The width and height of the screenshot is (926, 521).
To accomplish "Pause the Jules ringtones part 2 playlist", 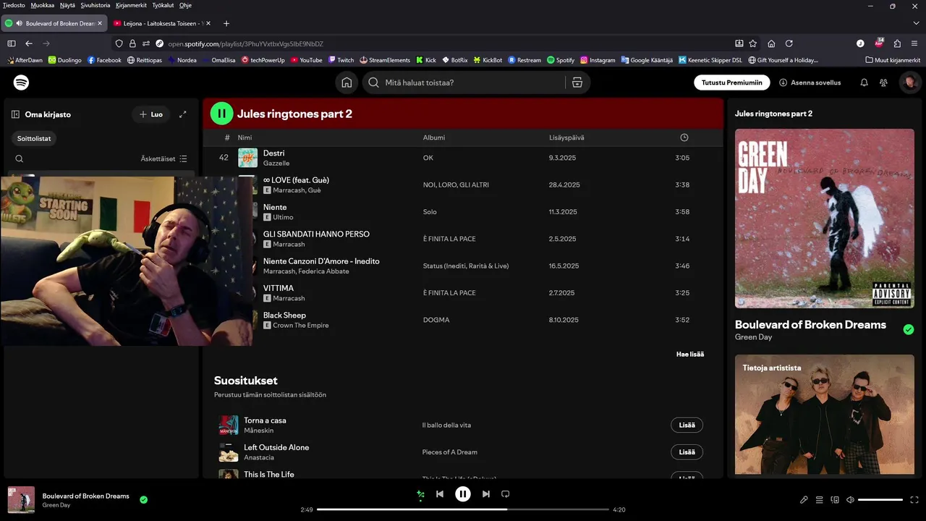I will (221, 114).
